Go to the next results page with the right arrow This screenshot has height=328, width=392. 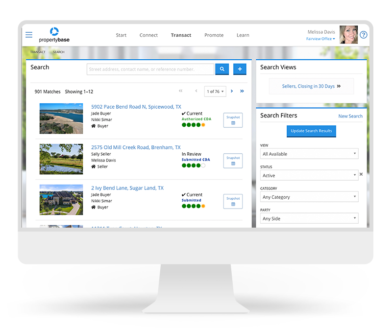point(232,91)
